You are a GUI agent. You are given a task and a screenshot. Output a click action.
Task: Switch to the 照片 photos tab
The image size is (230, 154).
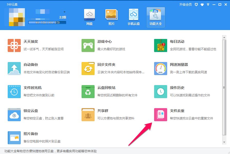pos(111,17)
